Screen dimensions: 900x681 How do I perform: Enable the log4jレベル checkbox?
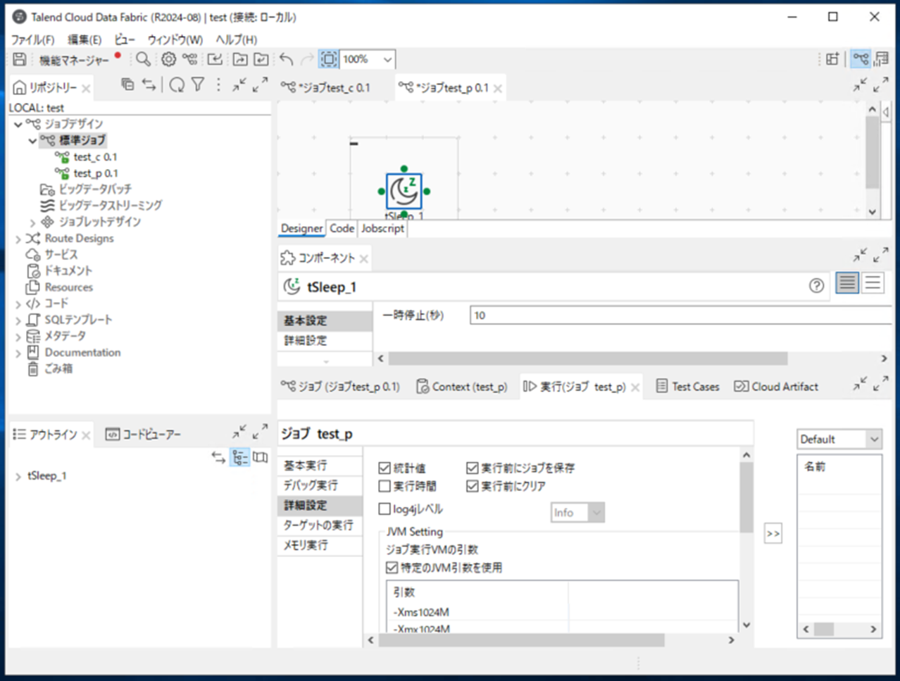pyautogui.click(x=385, y=508)
